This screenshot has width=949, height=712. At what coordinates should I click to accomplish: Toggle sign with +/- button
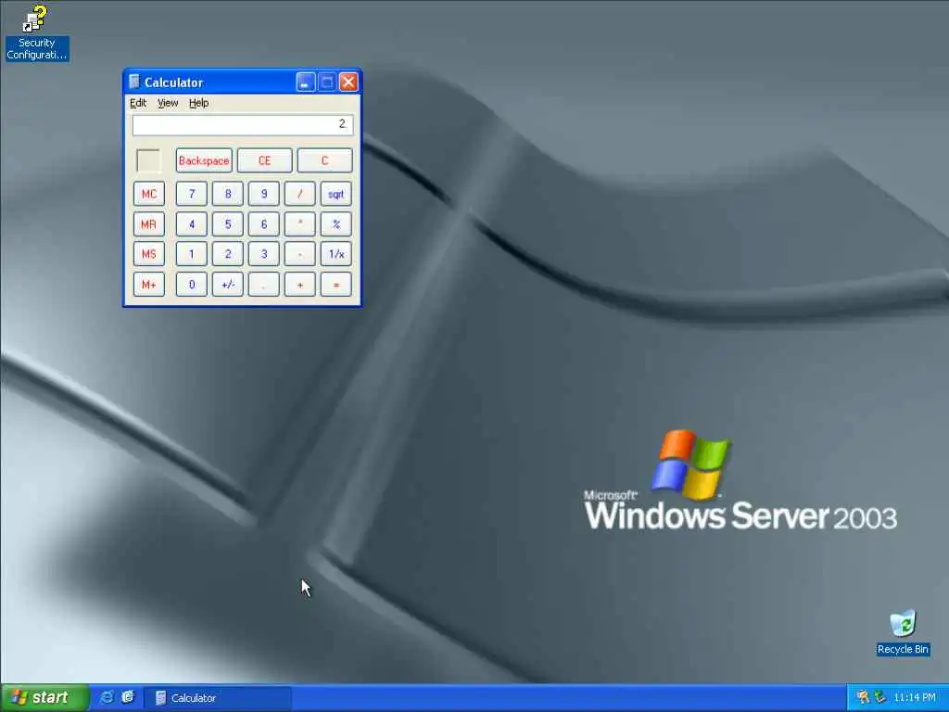coord(228,285)
